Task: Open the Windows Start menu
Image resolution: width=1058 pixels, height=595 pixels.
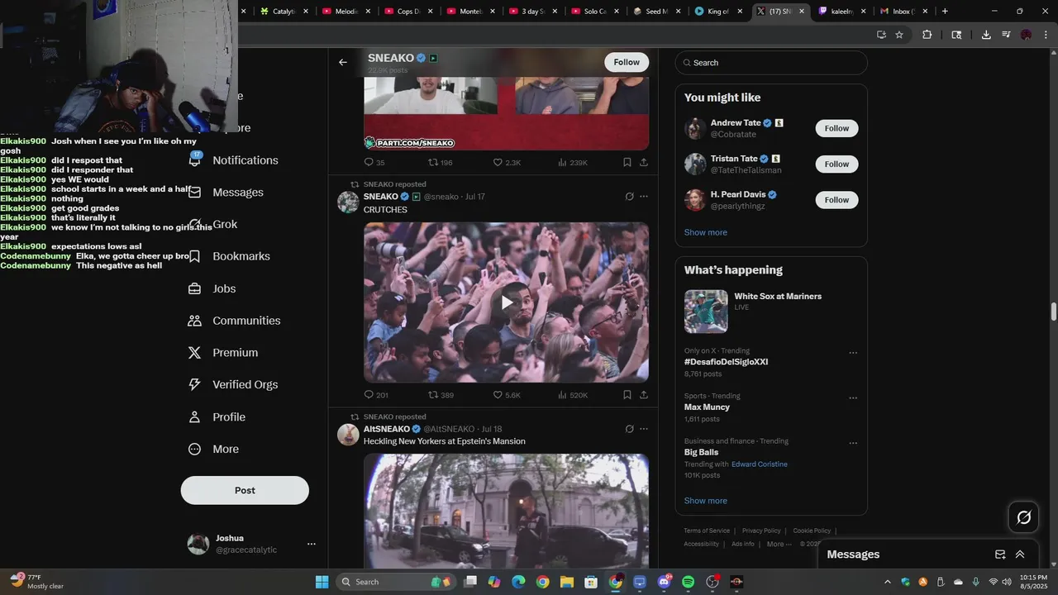Action: [322, 582]
